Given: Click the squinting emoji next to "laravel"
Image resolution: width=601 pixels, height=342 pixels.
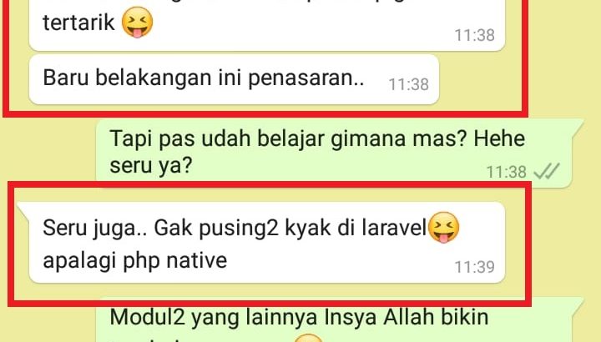Looking at the screenshot, I should click(443, 227).
